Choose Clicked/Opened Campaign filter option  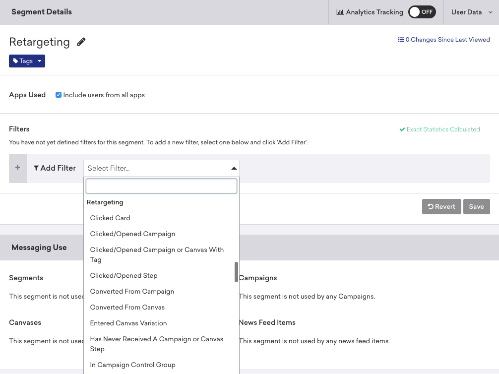pos(132,234)
